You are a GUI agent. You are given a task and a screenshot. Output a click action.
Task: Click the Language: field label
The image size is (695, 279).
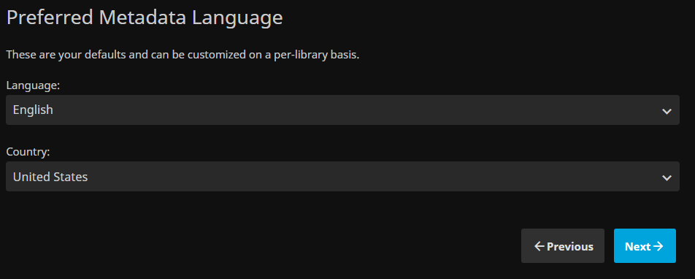pos(33,85)
